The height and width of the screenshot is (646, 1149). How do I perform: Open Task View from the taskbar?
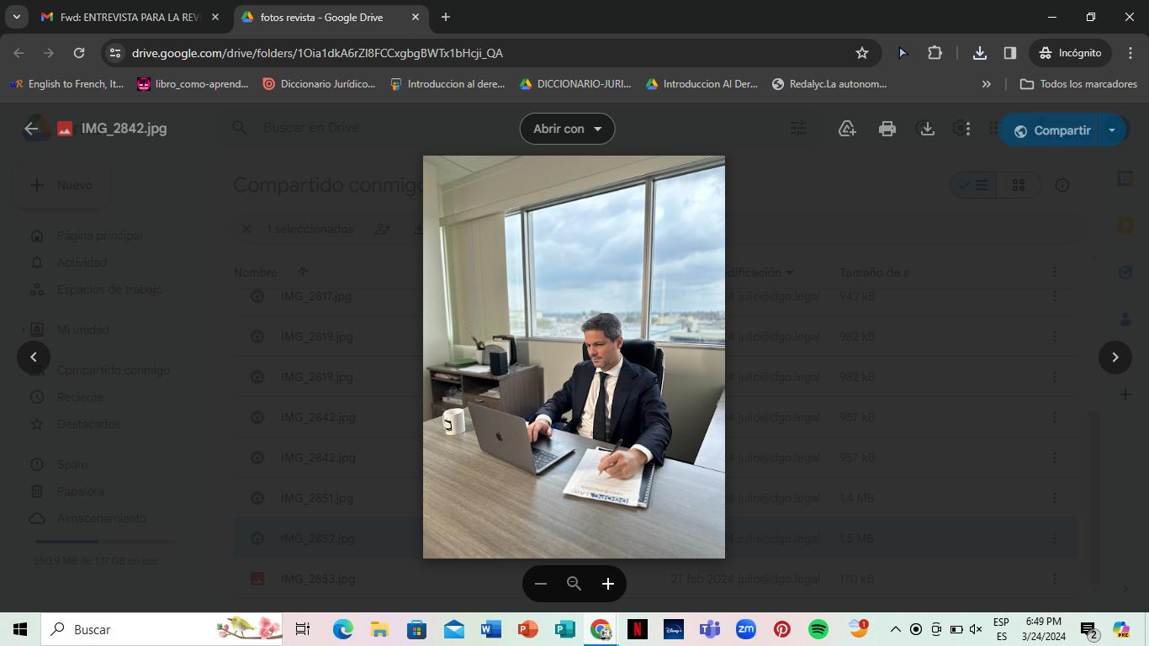coord(303,629)
